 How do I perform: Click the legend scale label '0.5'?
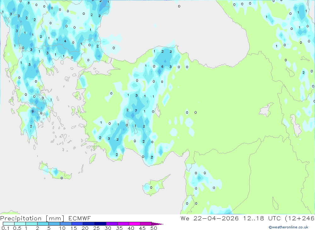coord(17,228)
